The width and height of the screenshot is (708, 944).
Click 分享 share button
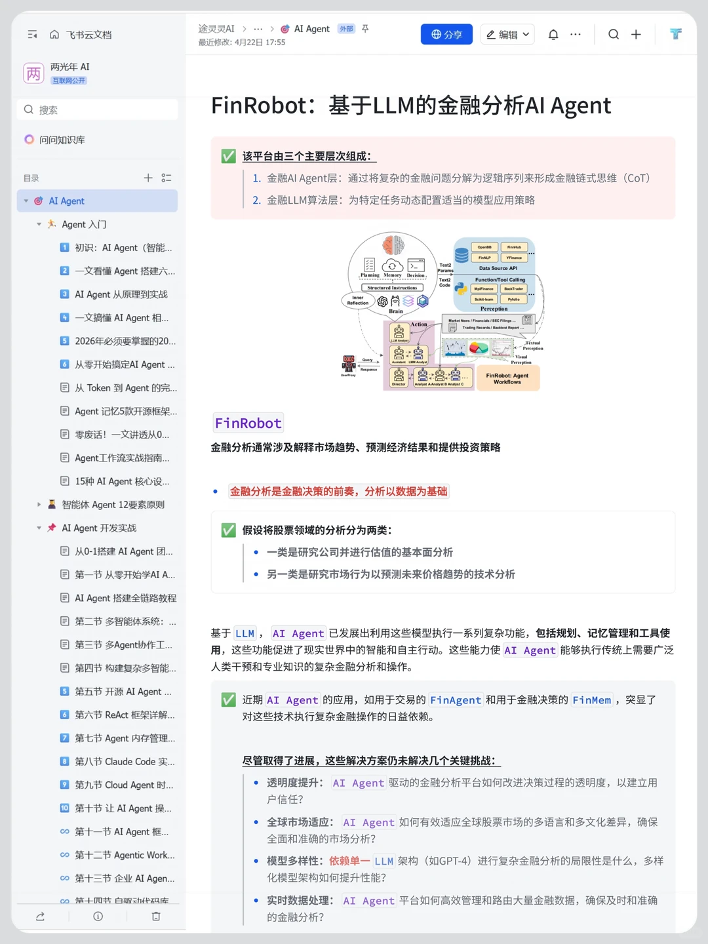tap(446, 35)
